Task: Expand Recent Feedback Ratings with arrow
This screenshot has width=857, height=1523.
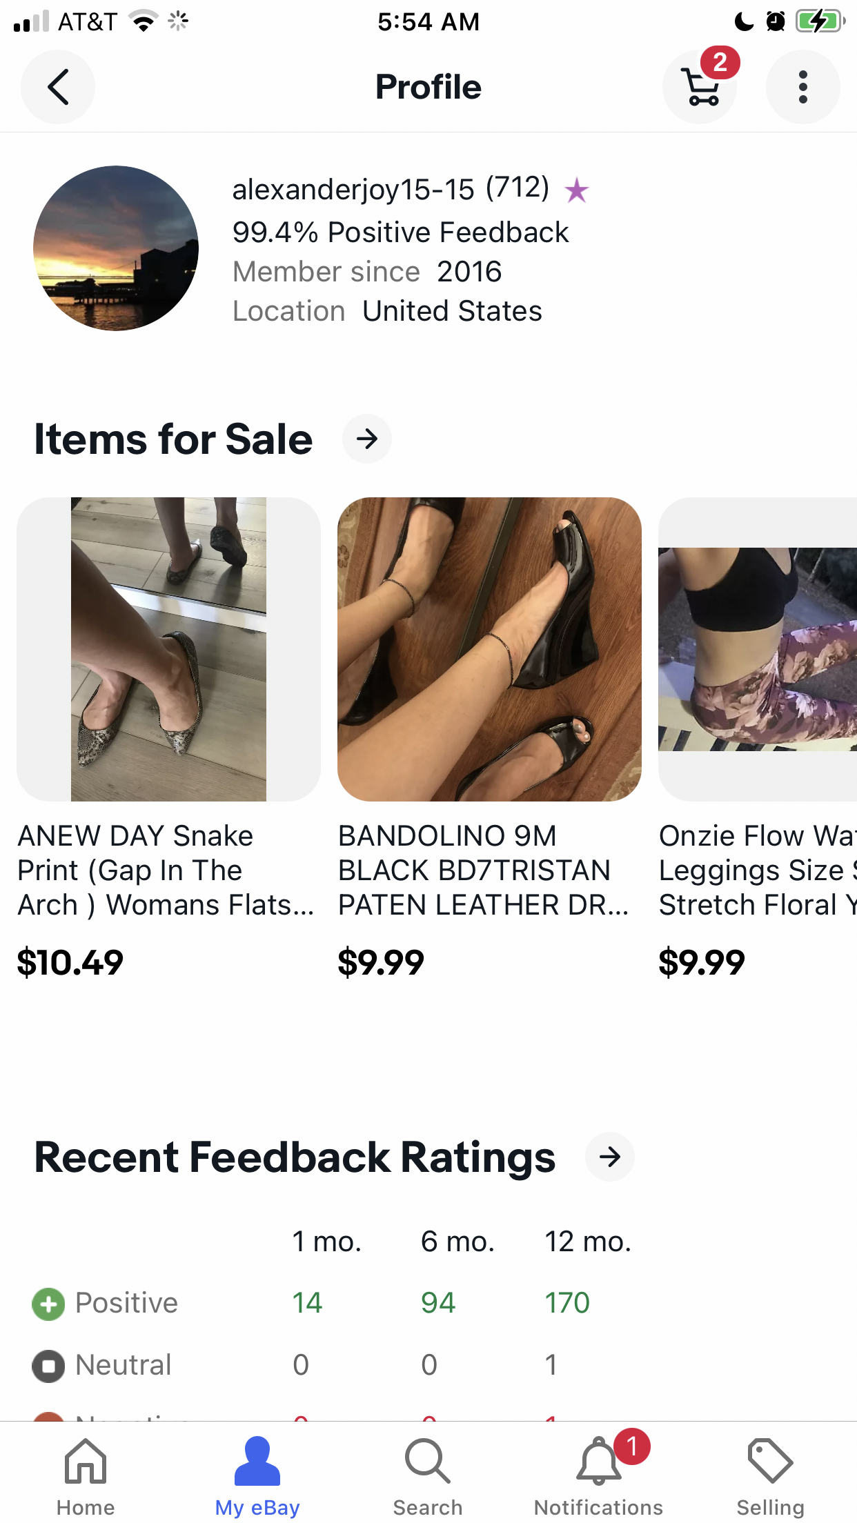Action: 610,1157
